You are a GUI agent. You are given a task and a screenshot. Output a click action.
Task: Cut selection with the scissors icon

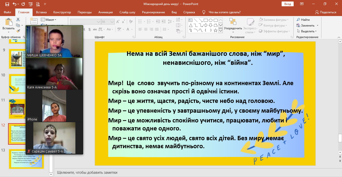coord(18,20)
